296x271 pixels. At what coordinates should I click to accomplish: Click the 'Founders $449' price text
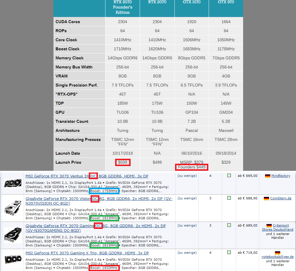tap(192, 167)
